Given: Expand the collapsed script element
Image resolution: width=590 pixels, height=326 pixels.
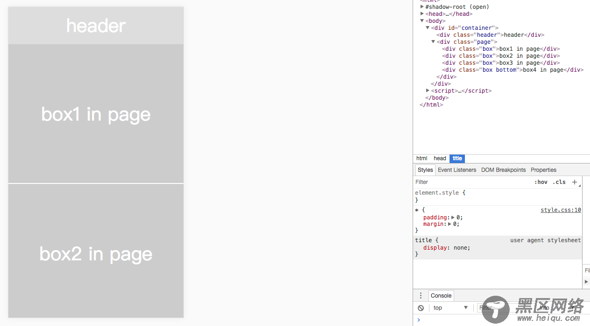Looking at the screenshot, I should pos(428,91).
